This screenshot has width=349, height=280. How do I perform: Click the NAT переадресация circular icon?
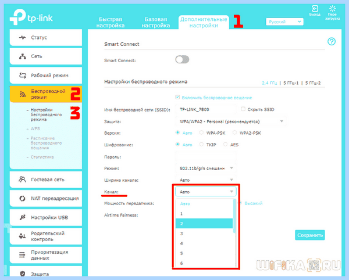point(22,198)
